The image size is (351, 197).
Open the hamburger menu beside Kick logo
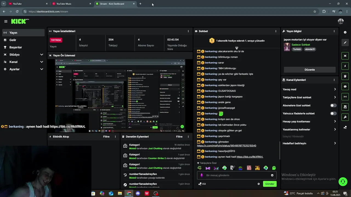click(x=6, y=21)
